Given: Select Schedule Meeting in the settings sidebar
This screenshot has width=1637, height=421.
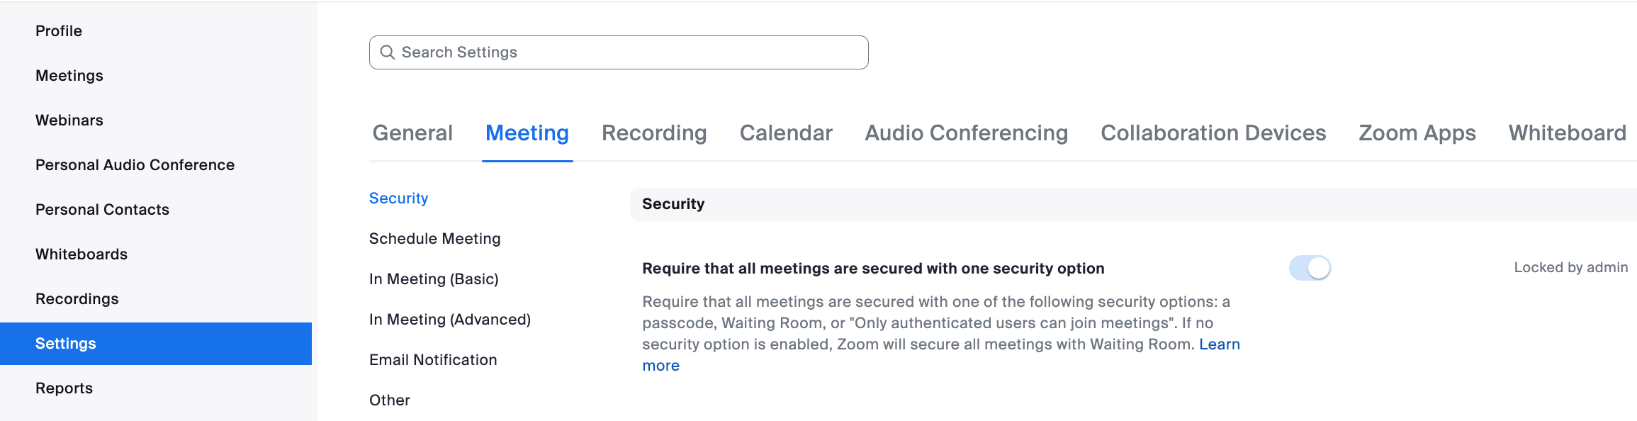Looking at the screenshot, I should (434, 238).
